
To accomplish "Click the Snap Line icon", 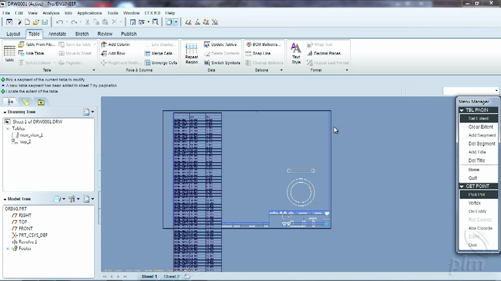I will 249,53.
